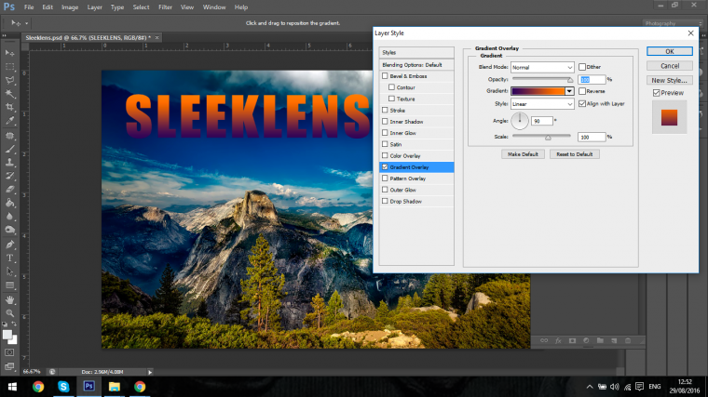Enable the Bevel & Emboss checkbox
The image size is (708, 397).
point(385,75)
